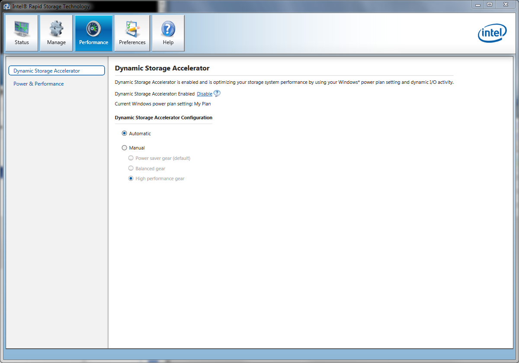
Task: Select Dynamic Storage Accelerator in sidebar
Action: [57, 71]
